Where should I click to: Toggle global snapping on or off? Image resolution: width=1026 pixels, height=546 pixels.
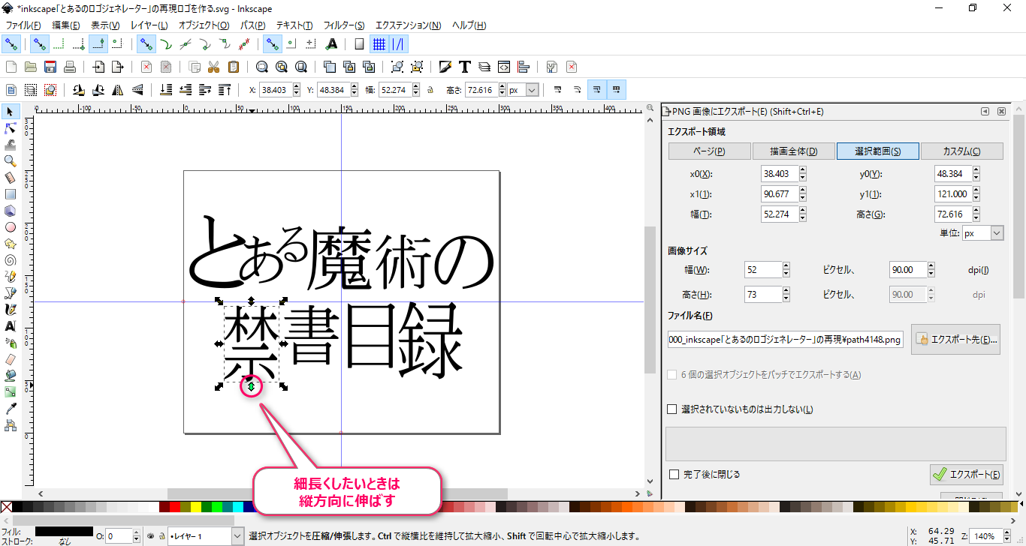coord(11,44)
